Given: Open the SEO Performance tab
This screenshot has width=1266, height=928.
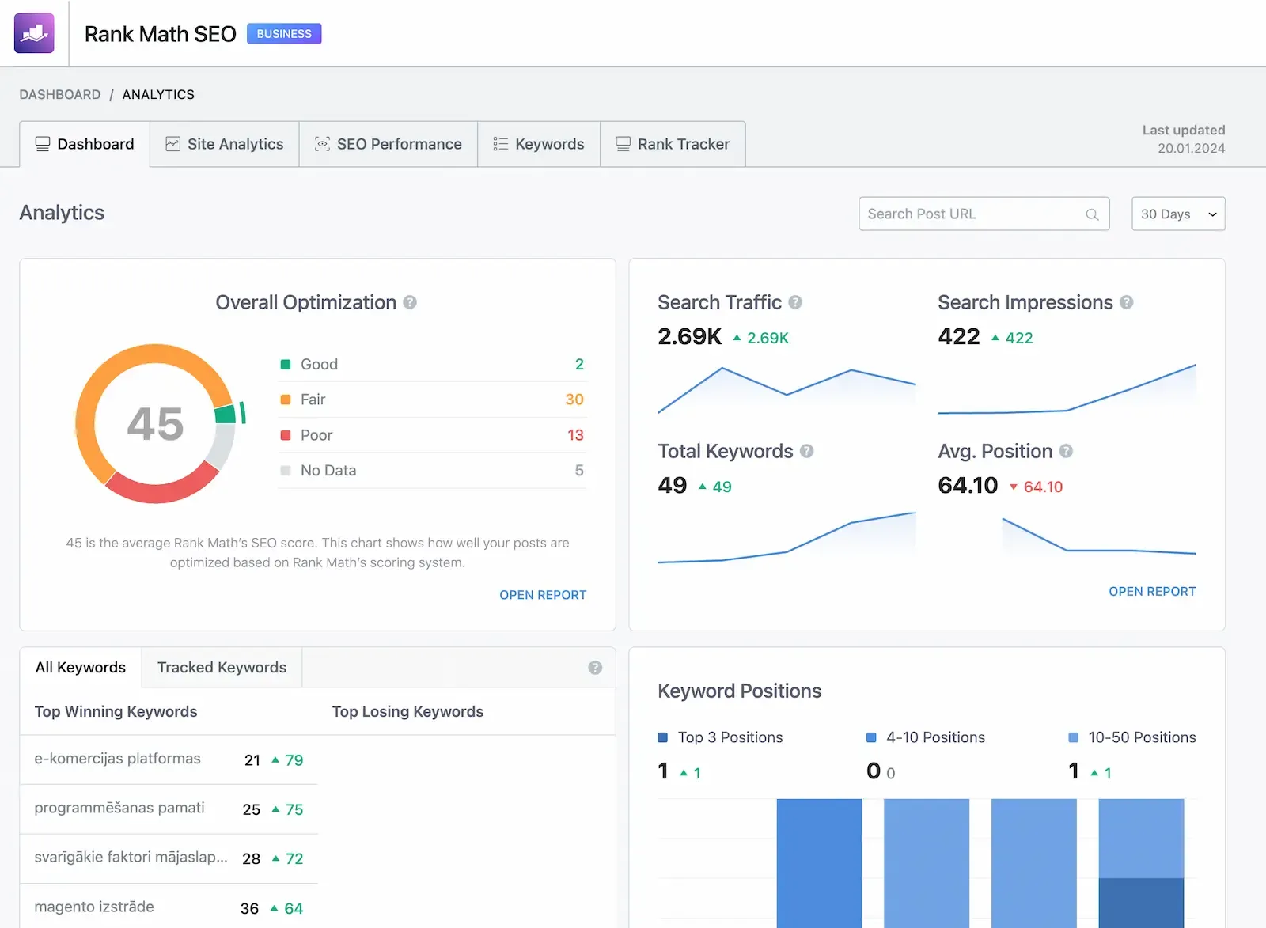Looking at the screenshot, I should (x=389, y=144).
